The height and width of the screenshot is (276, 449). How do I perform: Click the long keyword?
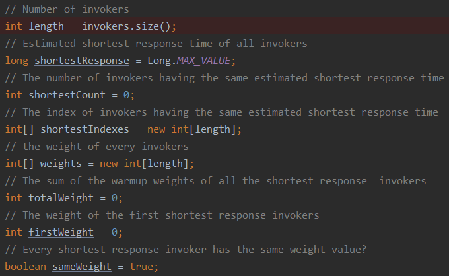coord(17,61)
